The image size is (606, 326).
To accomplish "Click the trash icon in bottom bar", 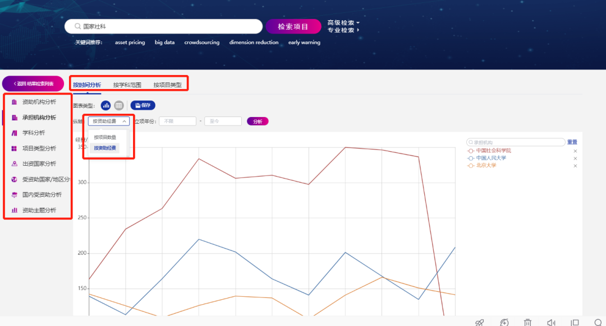I will (x=527, y=322).
